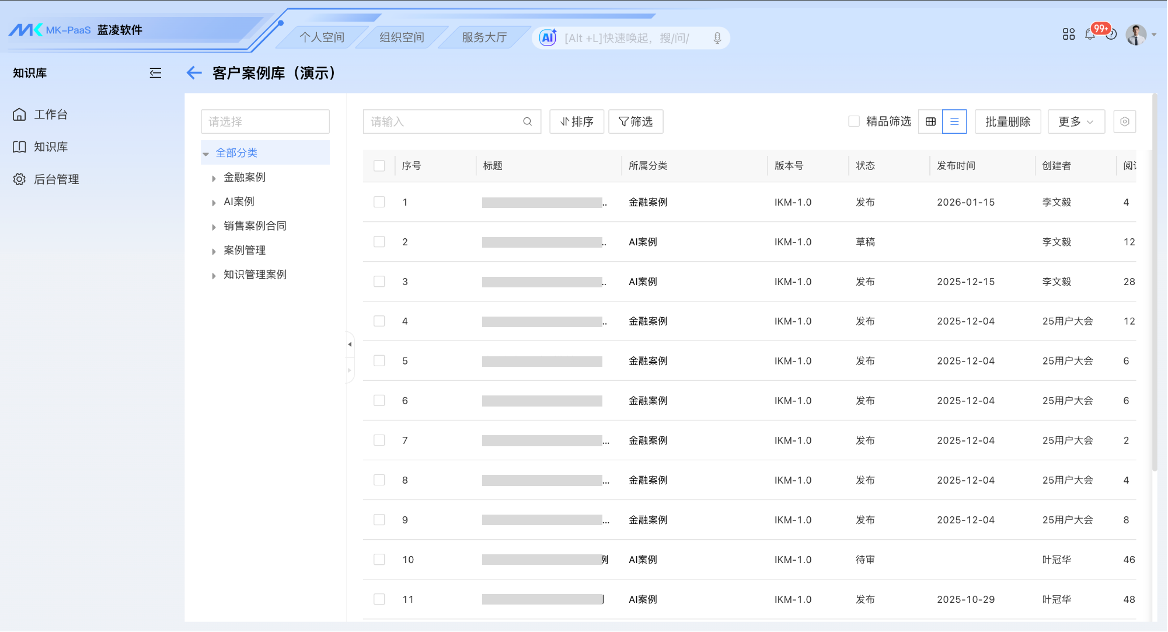Collapse the 知识库 sidebar menu icon
Viewport: 1168px width, 632px height.
155,73
